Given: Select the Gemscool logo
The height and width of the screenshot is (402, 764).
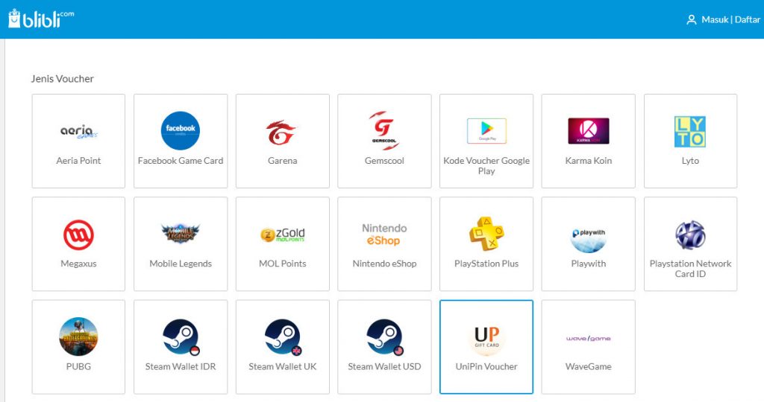Looking at the screenshot, I should tap(384, 130).
